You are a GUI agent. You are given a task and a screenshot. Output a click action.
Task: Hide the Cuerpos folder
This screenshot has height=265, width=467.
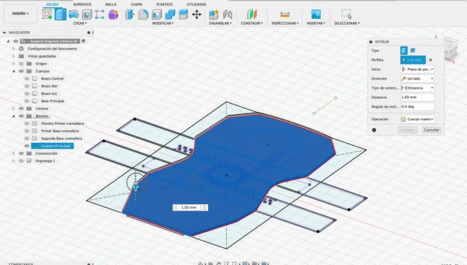21,71
